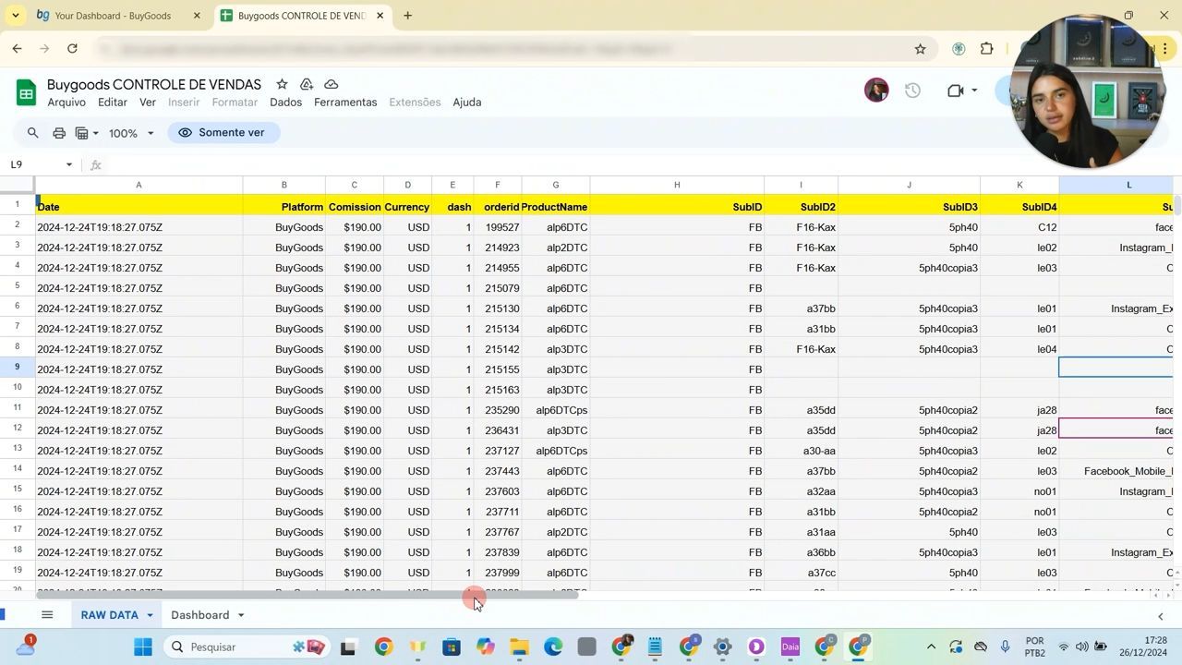
Task: Open Settings gear in taskbar
Action: click(722, 647)
